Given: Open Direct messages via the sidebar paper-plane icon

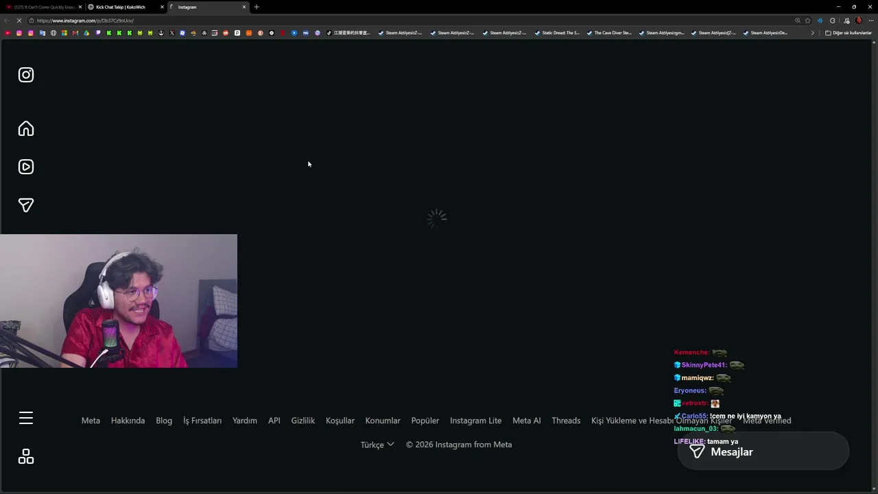Looking at the screenshot, I should [x=26, y=205].
